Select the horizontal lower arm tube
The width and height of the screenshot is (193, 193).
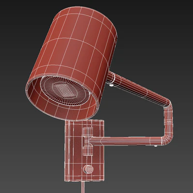coord(127,141)
